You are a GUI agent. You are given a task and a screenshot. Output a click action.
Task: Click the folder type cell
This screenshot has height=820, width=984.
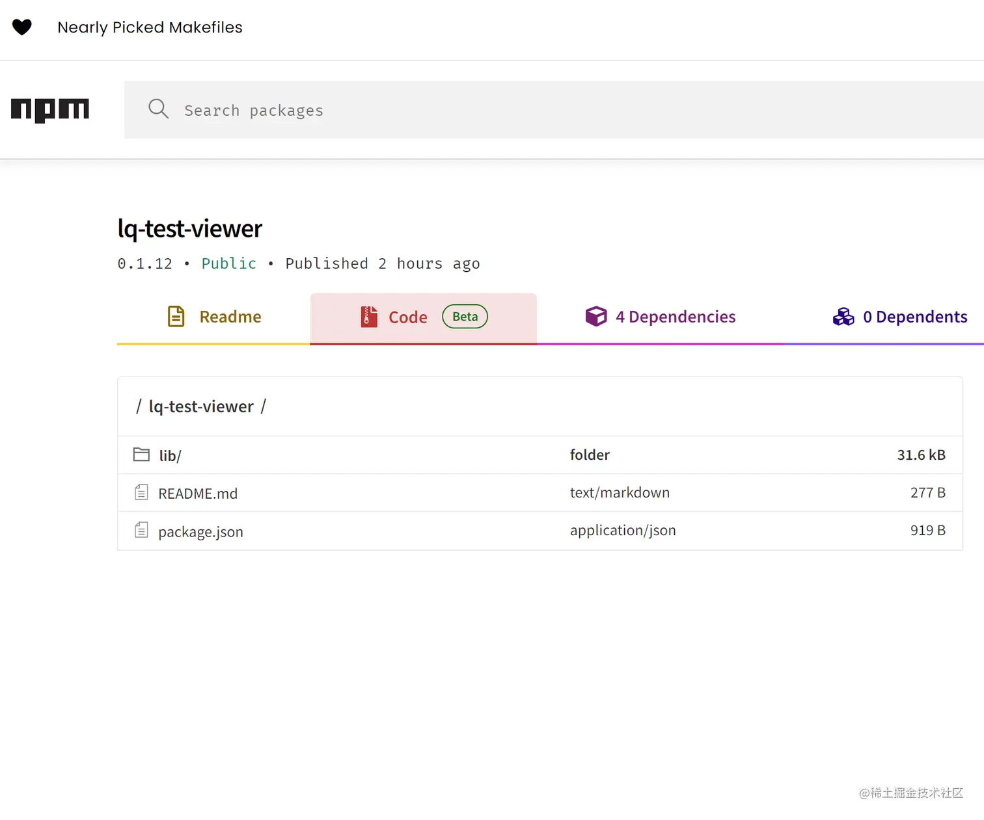pyautogui.click(x=590, y=455)
